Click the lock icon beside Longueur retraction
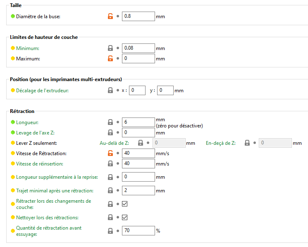This screenshot has height=247, width=308. [x=110, y=122]
